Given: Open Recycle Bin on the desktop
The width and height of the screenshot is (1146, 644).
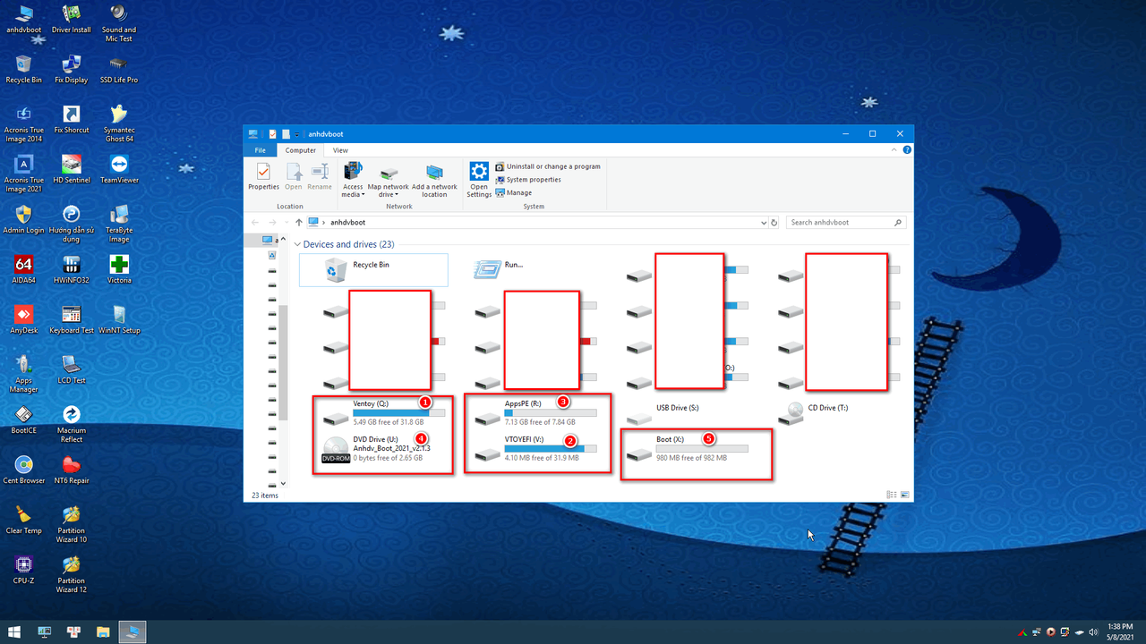Looking at the screenshot, I should (23, 70).
